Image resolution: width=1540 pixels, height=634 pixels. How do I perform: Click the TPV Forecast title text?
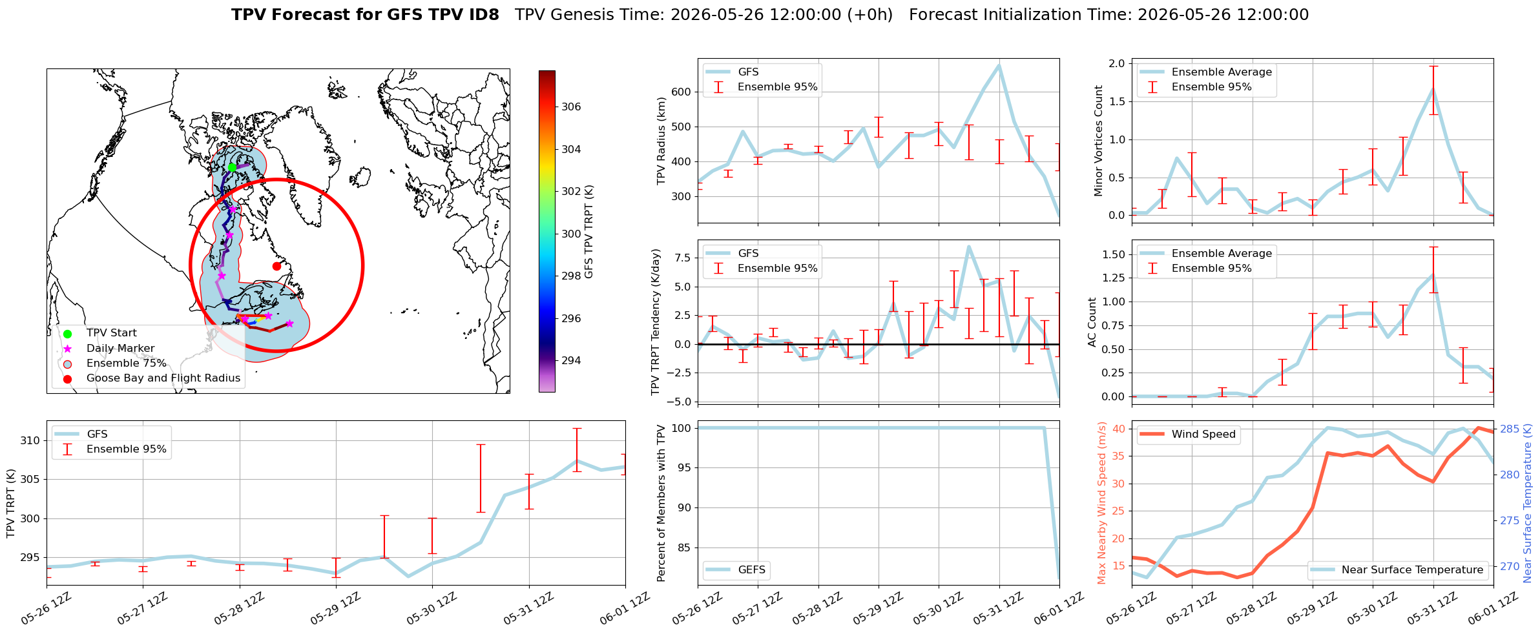[x=365, y=15]
